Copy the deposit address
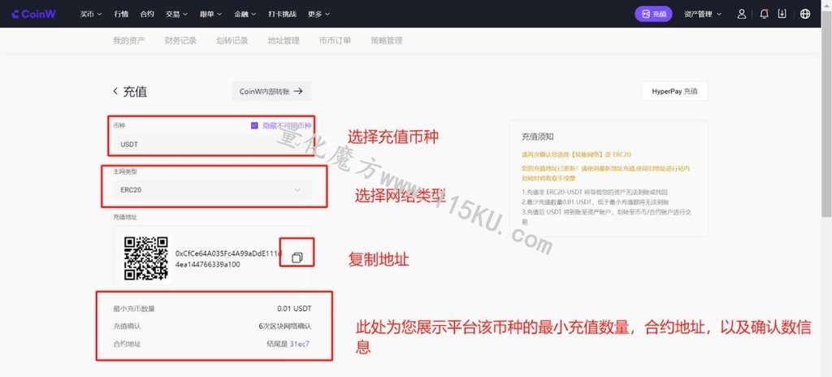Image resolution: width=832 pixels, height=377 pixels. point(297,258)
